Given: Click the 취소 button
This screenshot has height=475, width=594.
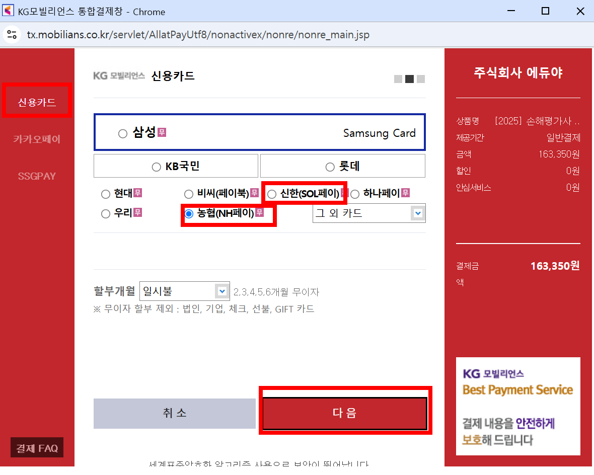Looking at the screenshot, I should pos(175,413).
